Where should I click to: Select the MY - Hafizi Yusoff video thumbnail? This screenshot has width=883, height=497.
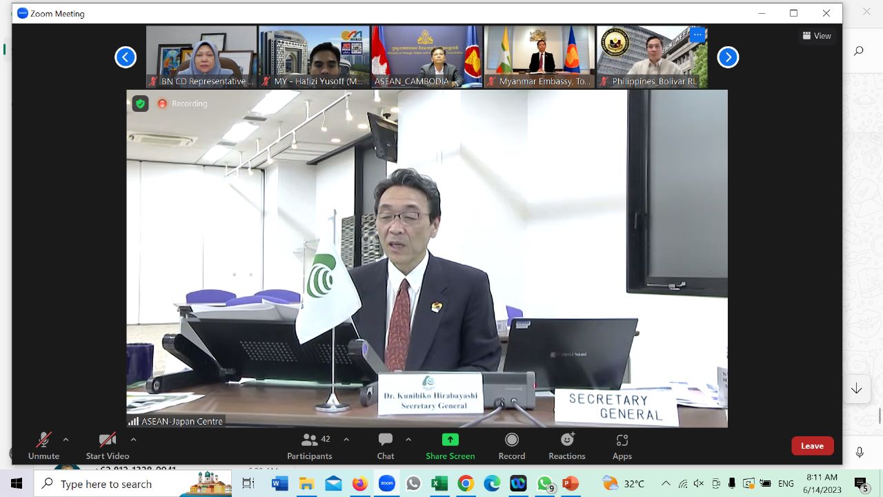point(314,57)
